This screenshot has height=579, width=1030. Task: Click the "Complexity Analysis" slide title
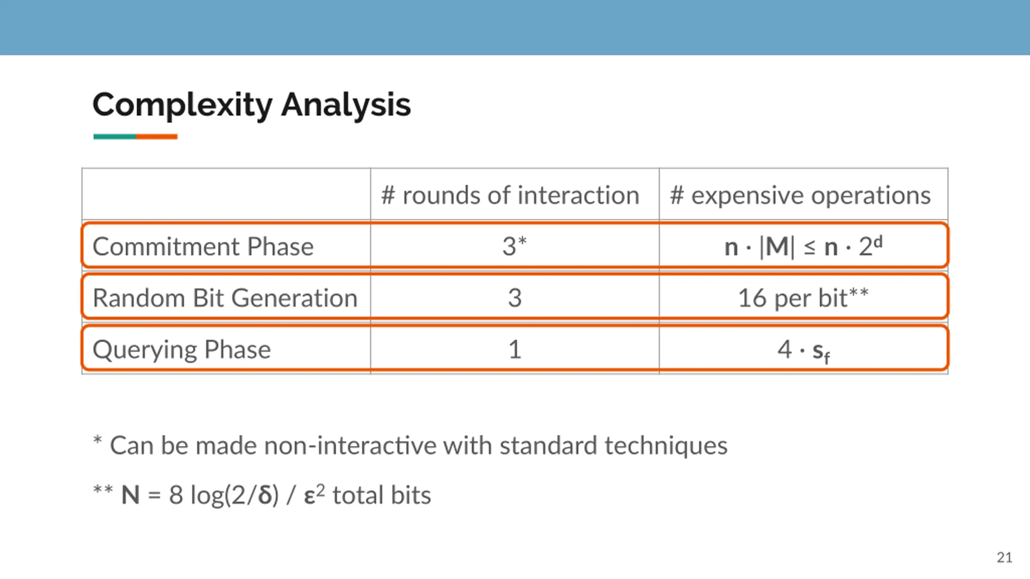(x=251, y=105)
